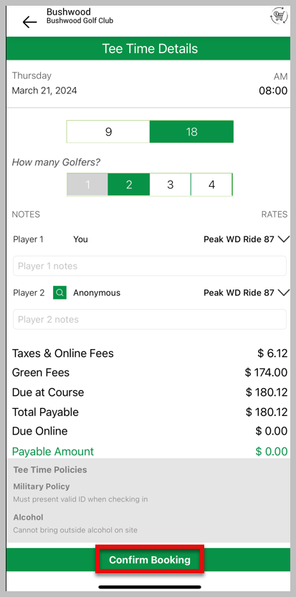Tap the Anonymous player name
This screenshot has height=597, width=296.
coord(97,293)
